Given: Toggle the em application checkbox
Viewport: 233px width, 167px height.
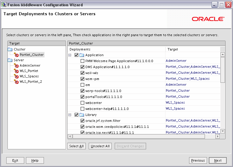Looking at the screenshot, I should click(82, 85).
